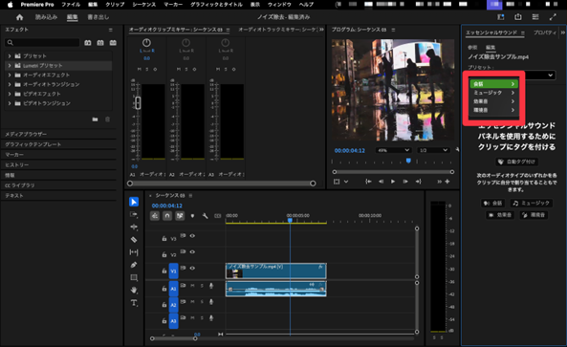This screenshot has width=567, height=347.
Task: Select the Track Select Forward tool
Action: click(x=134, y=214)
